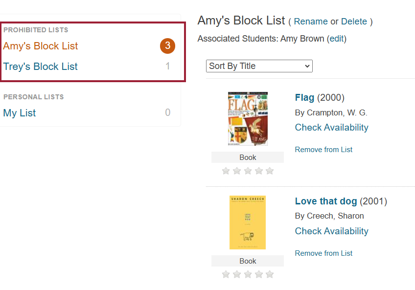The width and height of the screenshot is (415, 290).
Task: Open the Sort By Title dropdown
Action: pos(259,66)
